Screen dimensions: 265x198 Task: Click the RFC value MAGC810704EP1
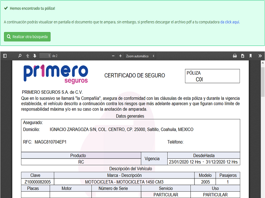pos(50,142)
